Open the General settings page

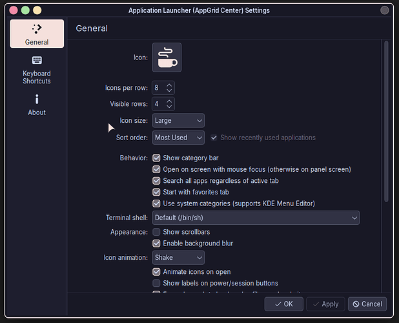(x=37, y=34)
